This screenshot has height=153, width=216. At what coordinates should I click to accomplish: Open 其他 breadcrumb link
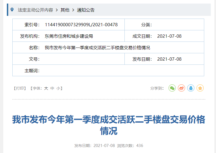coord(65,10)
